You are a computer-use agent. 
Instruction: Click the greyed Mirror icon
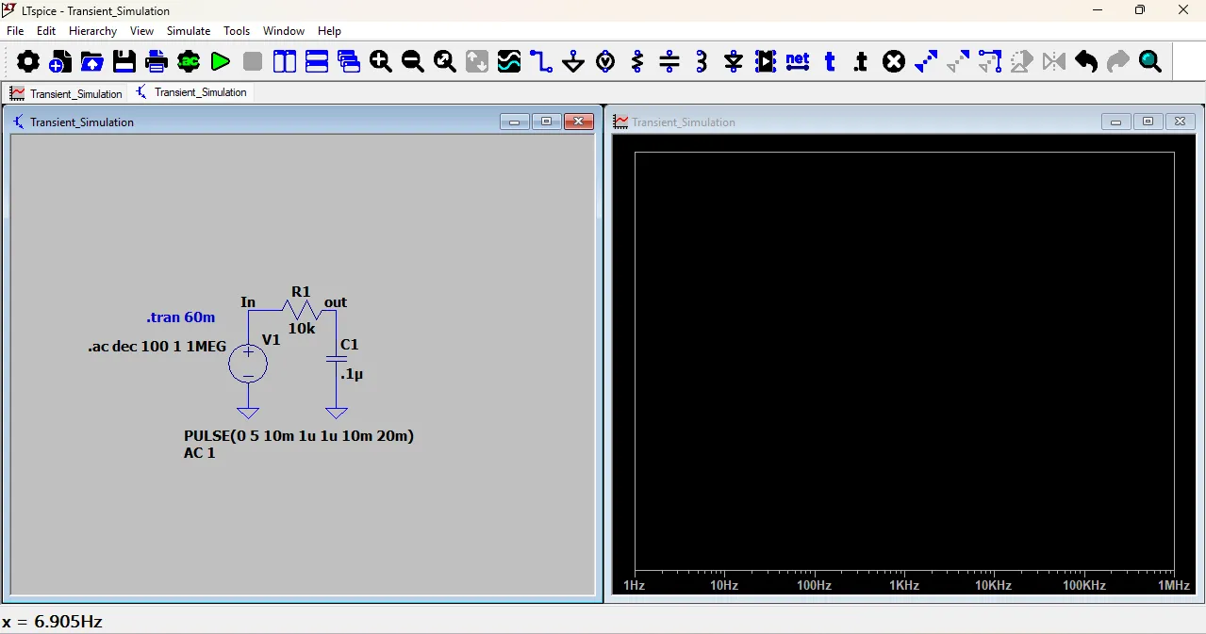click(x=1054, y=62)
